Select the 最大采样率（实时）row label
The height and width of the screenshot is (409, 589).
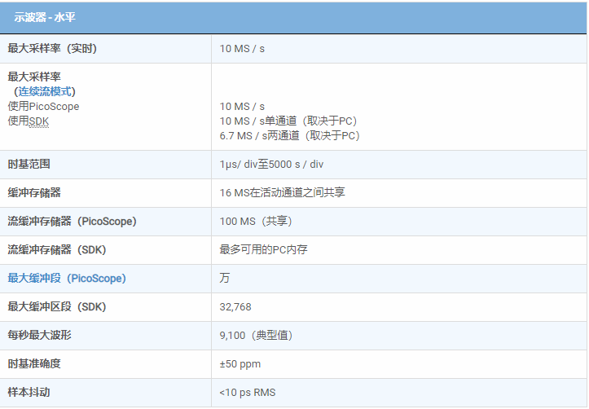tap(52, 49)
